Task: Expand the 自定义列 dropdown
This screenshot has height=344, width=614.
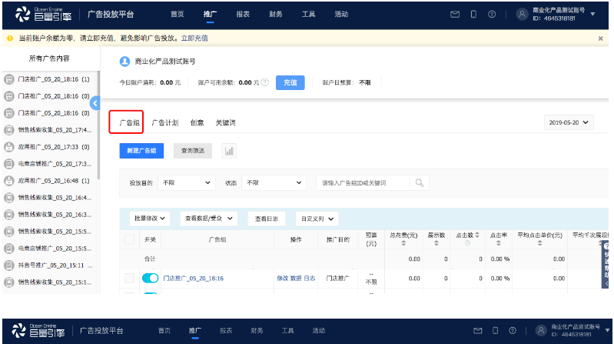Action: (317, 219)
